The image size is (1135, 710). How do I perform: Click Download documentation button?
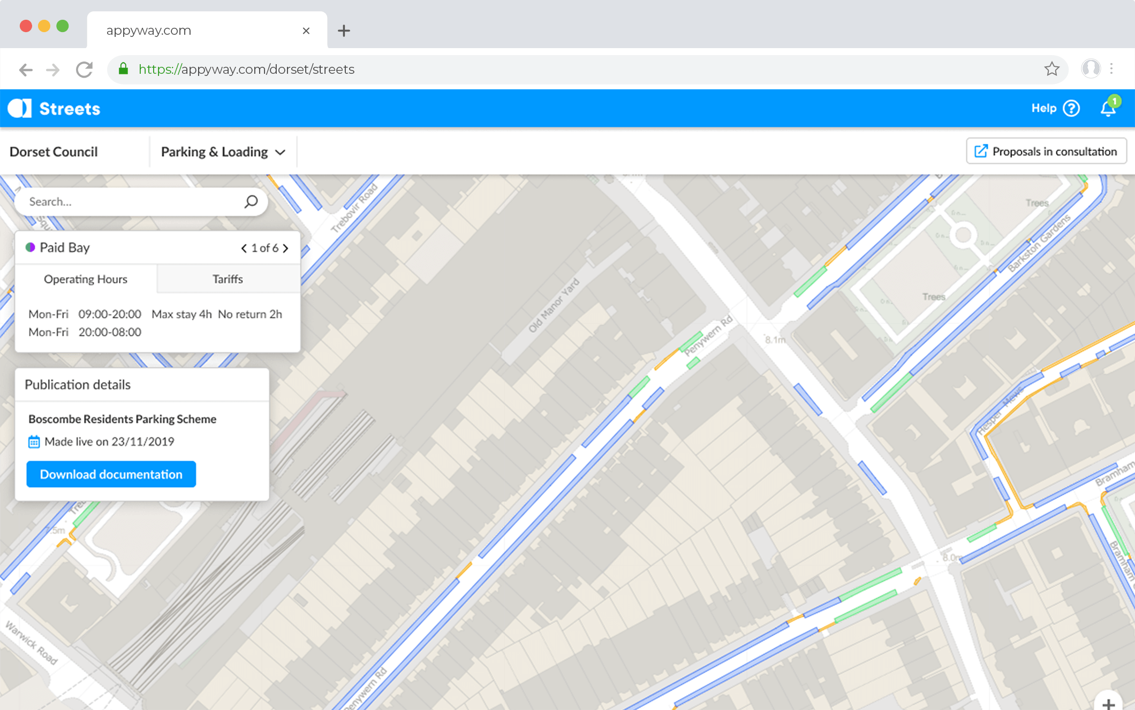tap(111, 474)
